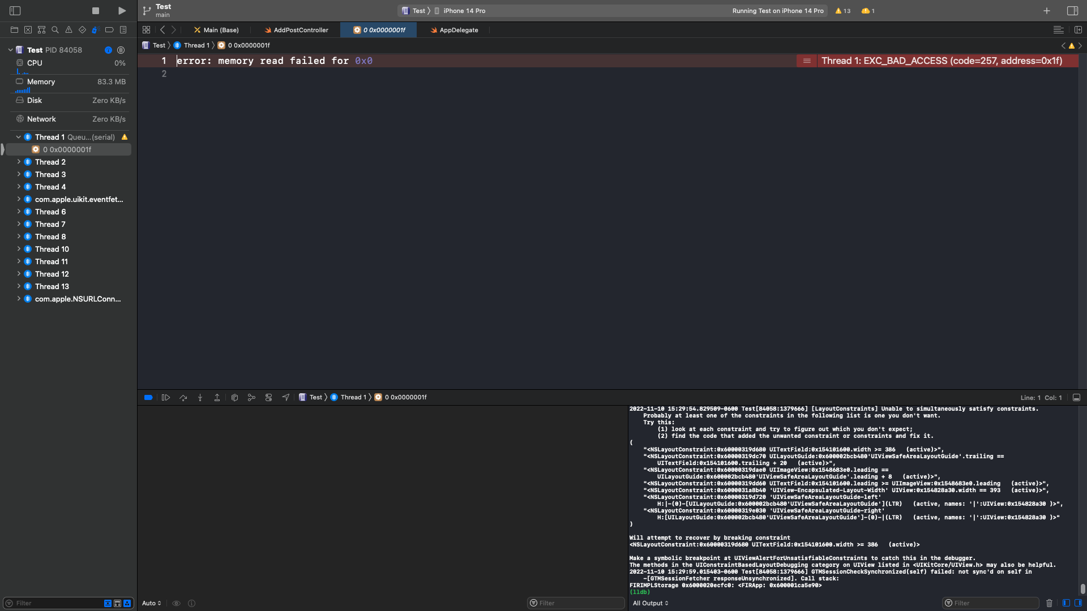The height and width of the screenshot is (611, 1087).
Task: Toggle breakpoints activation in debug bar
Action: [x=148, y=398]
